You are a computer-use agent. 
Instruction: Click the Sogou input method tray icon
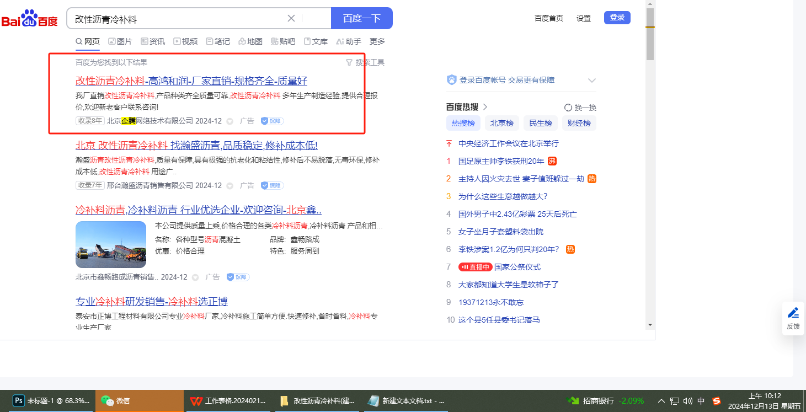717,401
